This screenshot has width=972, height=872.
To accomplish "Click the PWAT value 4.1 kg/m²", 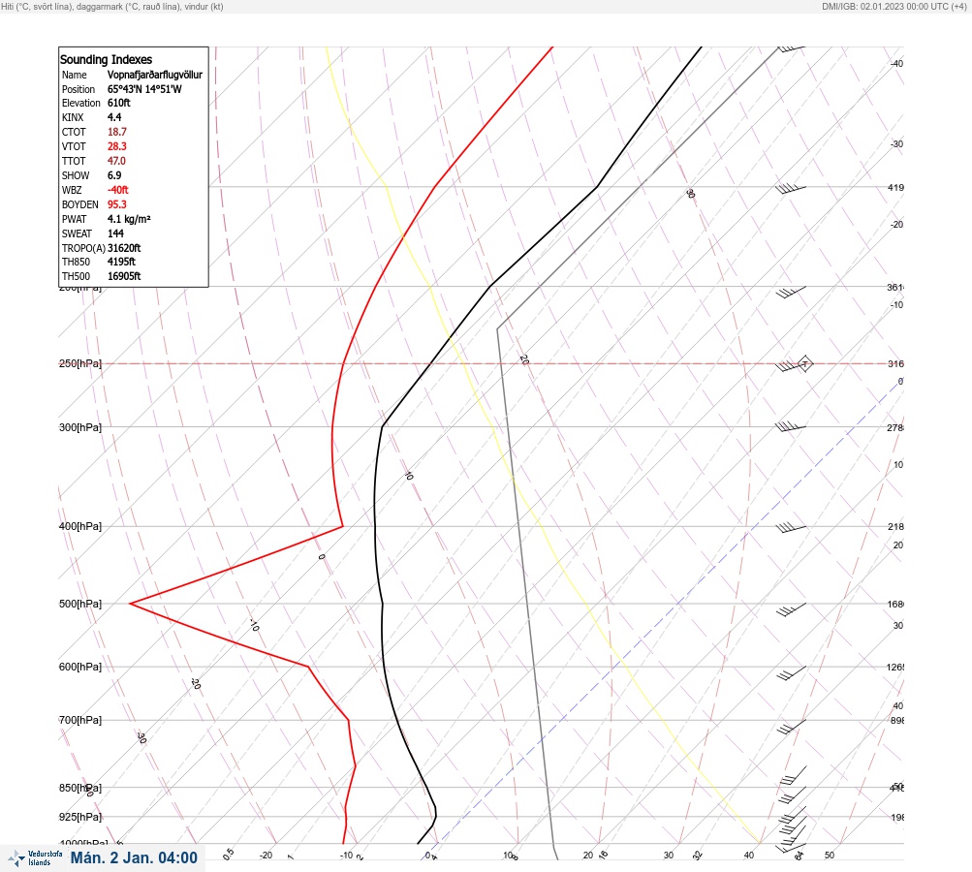I will click(x=129, y=219).
